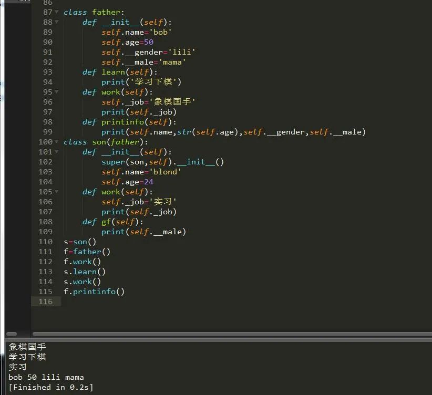Place cursor on the f.printinfo() call
This screenshot has height=395, width=432.
pos(94,292)
